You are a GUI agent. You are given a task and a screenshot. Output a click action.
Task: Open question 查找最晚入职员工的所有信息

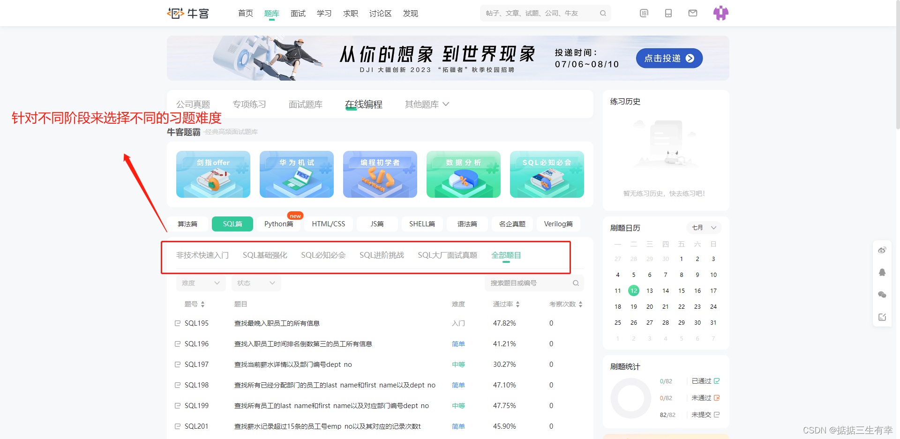click(277, 323)
